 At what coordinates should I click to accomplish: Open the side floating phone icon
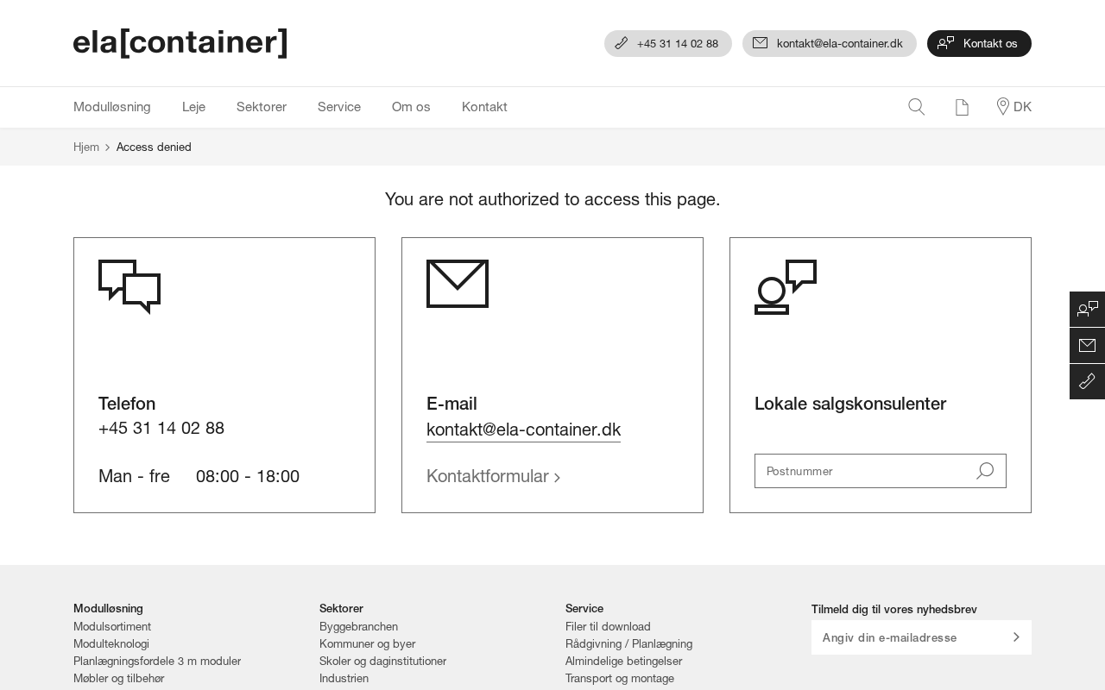coord(1088,381)
